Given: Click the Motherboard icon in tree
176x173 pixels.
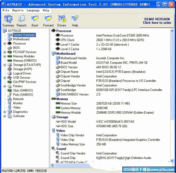Looking at the screenshot, I should pyautogui.click(x=10, y=39).
